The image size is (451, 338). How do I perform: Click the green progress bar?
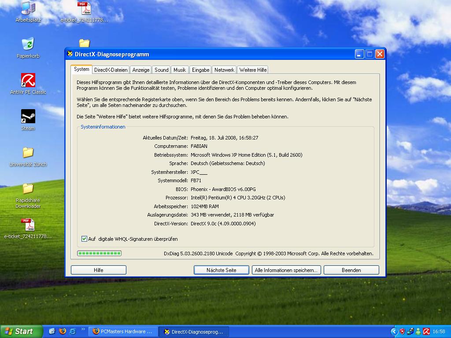tap(99, 253)
